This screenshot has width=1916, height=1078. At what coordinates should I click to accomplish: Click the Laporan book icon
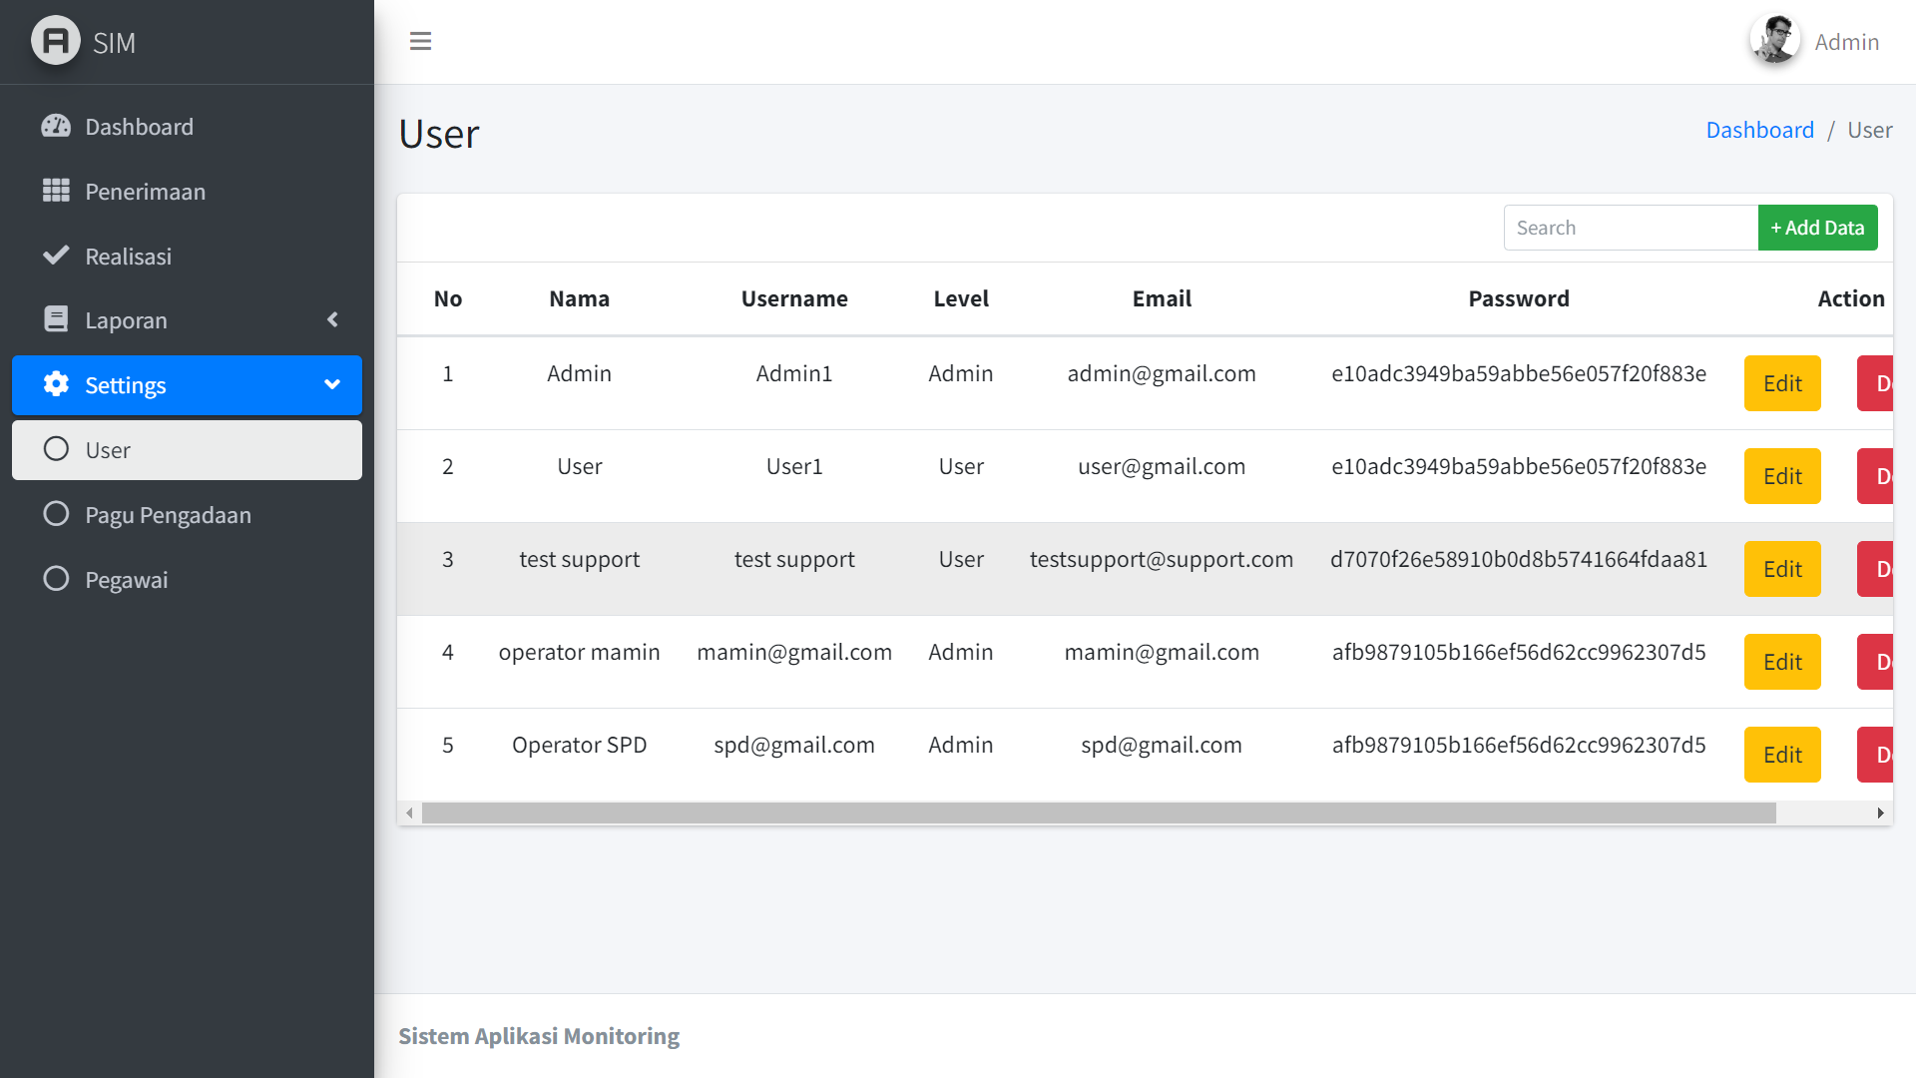pyautogui.click(x=56, y=319)
